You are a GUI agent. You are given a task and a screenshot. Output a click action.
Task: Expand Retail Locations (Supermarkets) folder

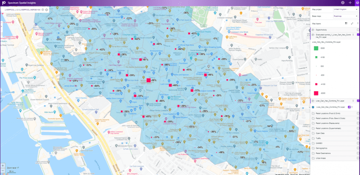(313, 128)
